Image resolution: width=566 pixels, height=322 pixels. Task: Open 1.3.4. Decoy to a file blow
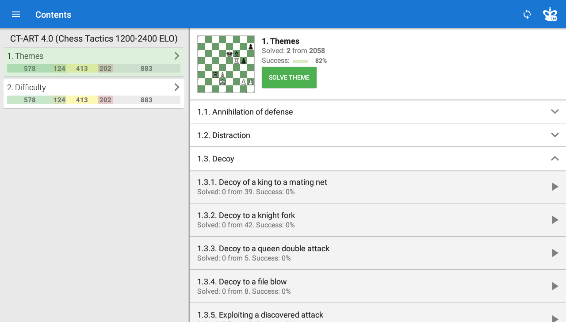378,286
